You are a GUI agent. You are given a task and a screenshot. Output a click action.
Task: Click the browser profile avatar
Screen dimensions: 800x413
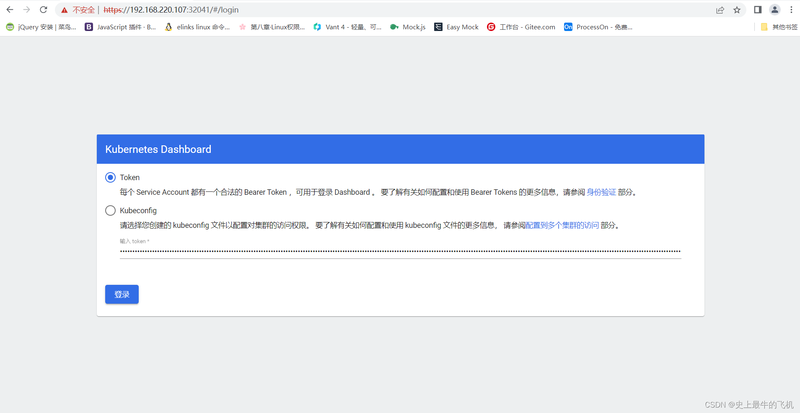775,9
